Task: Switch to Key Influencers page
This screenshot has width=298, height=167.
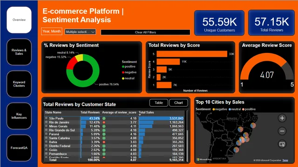Action: (x=19, y=116)
